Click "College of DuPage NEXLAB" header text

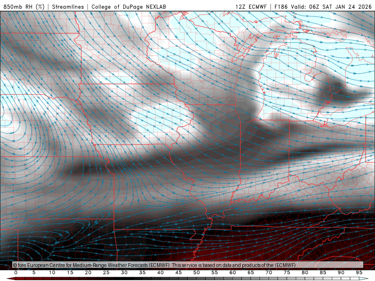click(x=128, y=7)
